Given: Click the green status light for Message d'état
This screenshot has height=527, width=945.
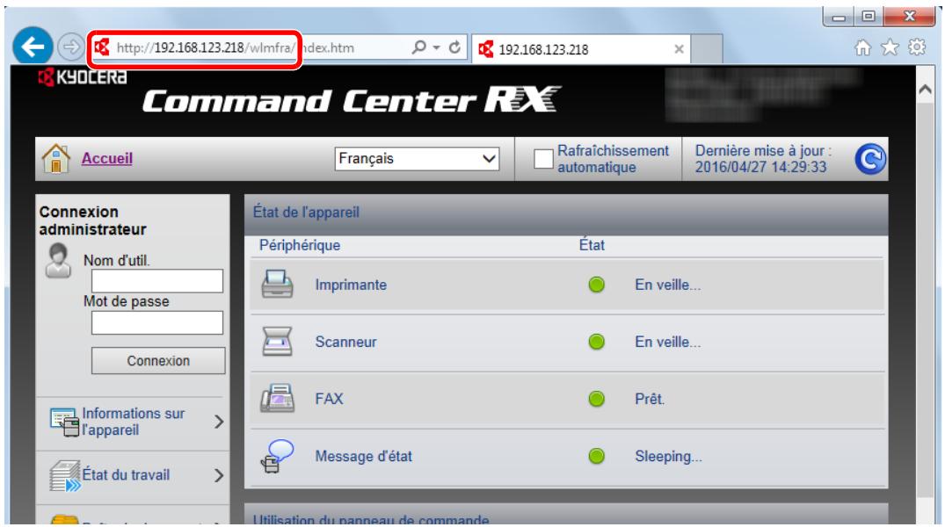Looking at the screenshot, I should pos(596,456).
